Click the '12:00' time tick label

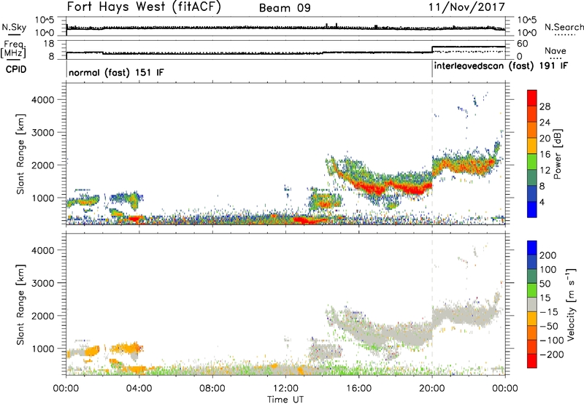(x=285, y=389)
